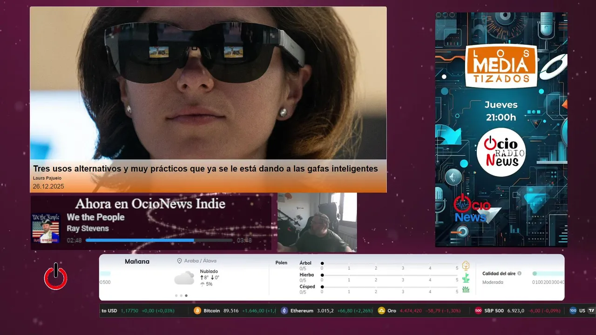Viewport: 596px width, 335px height.
Task: Click the artist name Ray Stevens
Action: (x=88, y=228)
